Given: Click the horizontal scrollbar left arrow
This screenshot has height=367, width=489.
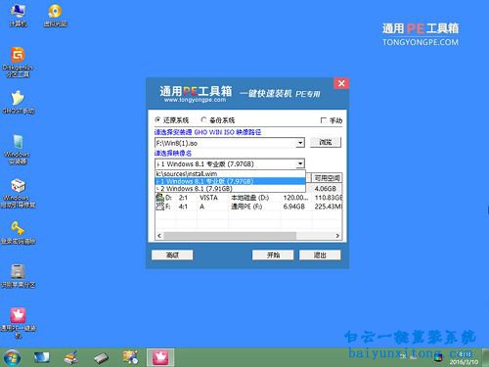Looking at the screenshot, I should (x=159, y=235).
